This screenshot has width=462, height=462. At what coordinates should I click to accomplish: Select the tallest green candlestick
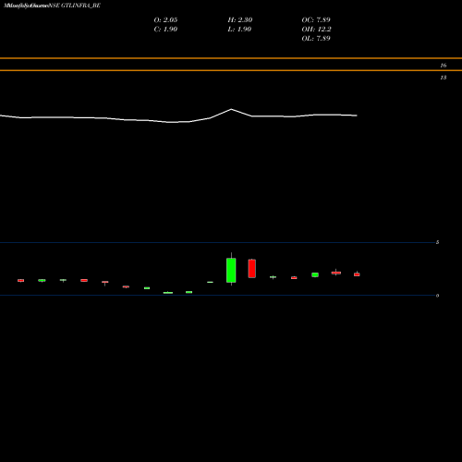231,270
